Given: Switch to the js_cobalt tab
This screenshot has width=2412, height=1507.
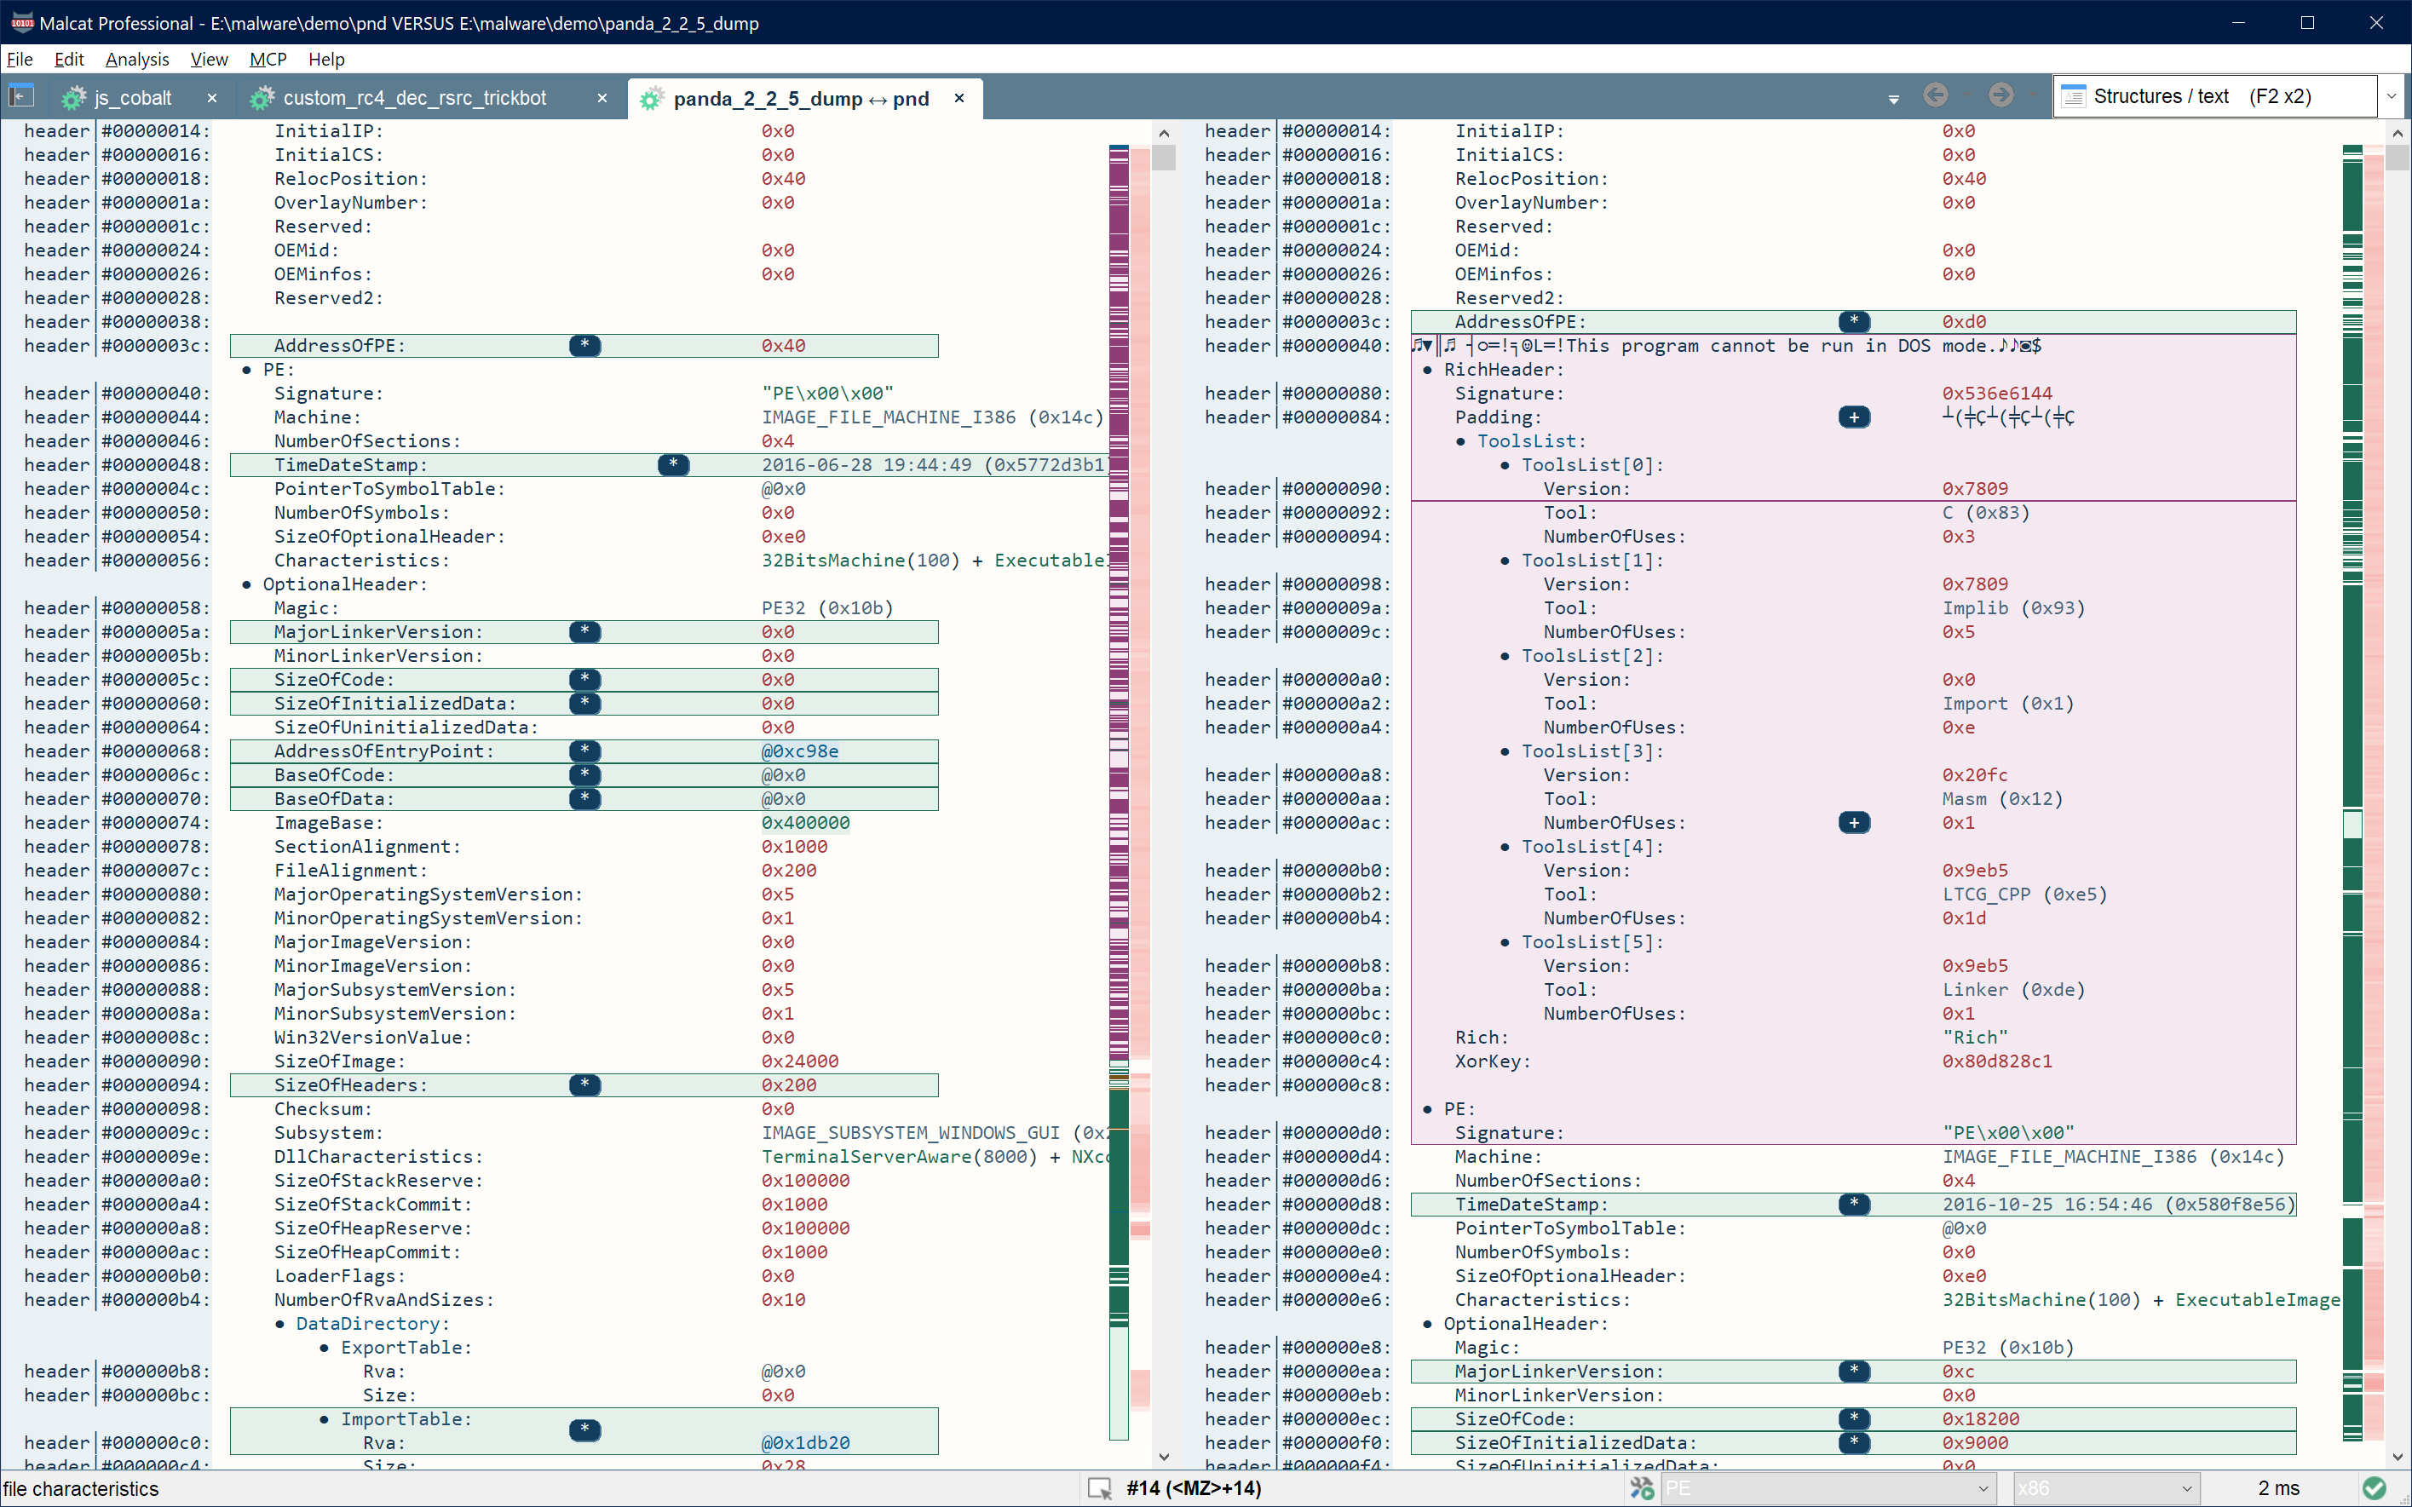Looking at the screenshot, I should tap(131, 98).
